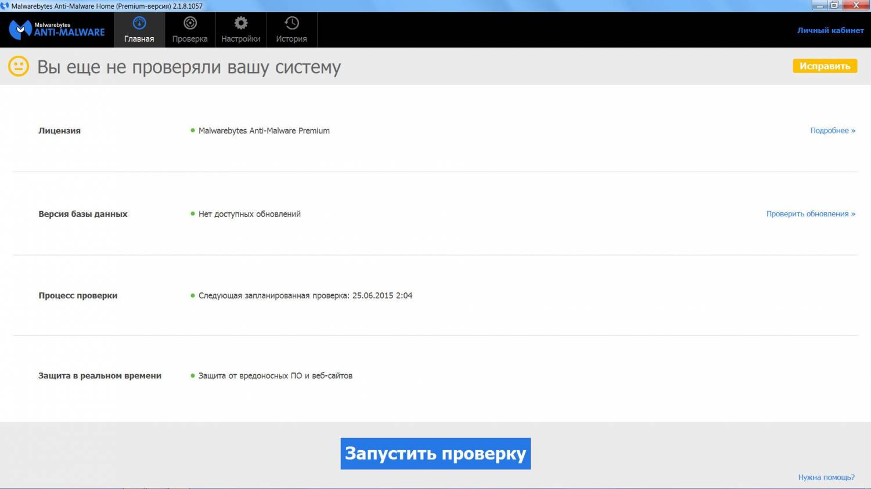Open the Подробнее » license link

[x=833, y=131]
